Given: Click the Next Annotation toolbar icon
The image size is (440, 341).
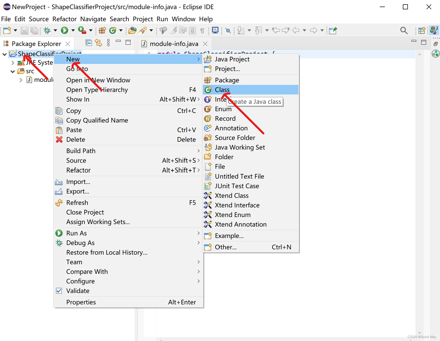Looking at the screenshot, I should (241, 31).
